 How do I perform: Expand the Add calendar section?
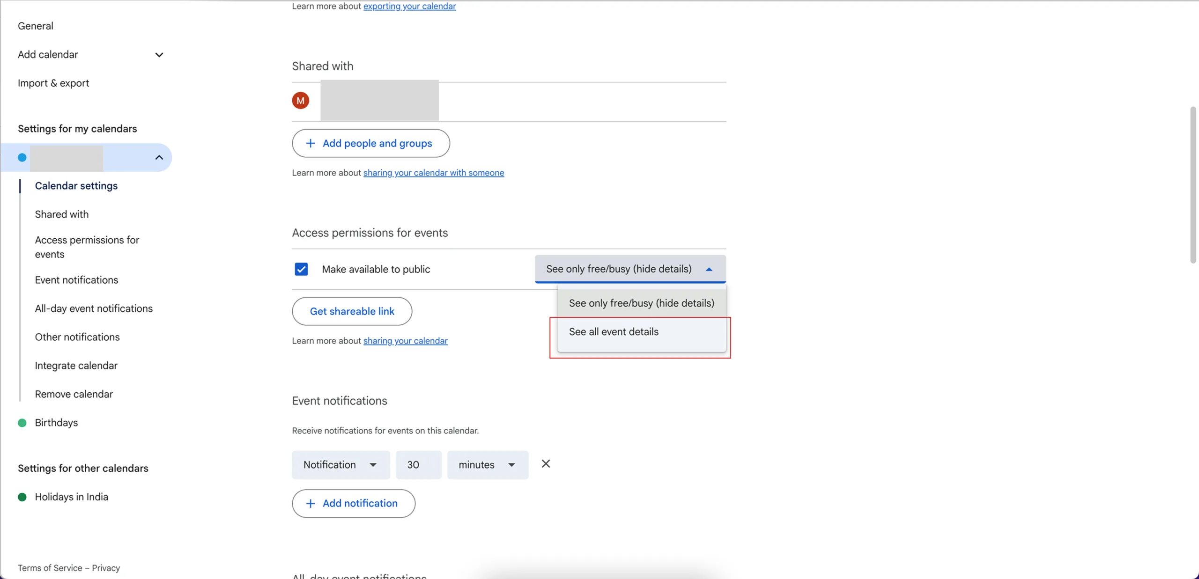tap(159, 55)
